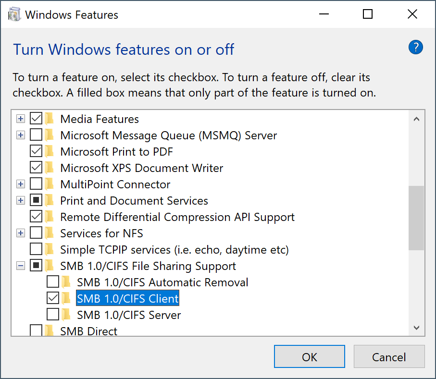Toggle Print and Document Services checkbox
The image size is (436, 379).
pos(36,200)
